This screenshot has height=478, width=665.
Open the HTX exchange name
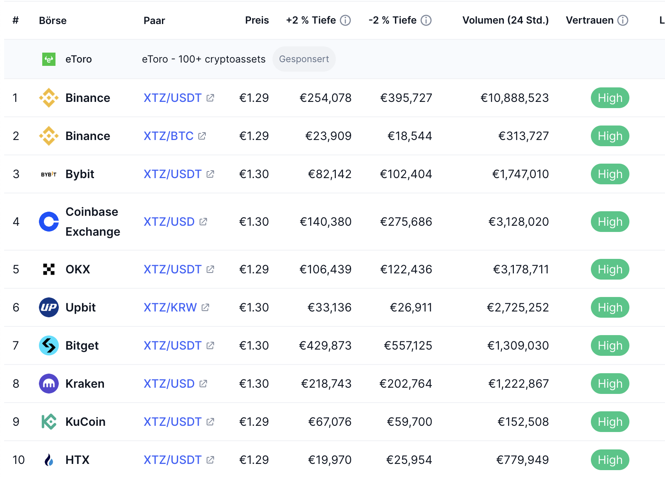77,460
